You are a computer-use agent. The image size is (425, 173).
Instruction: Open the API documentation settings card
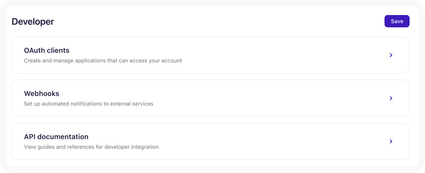click(210, 141)
